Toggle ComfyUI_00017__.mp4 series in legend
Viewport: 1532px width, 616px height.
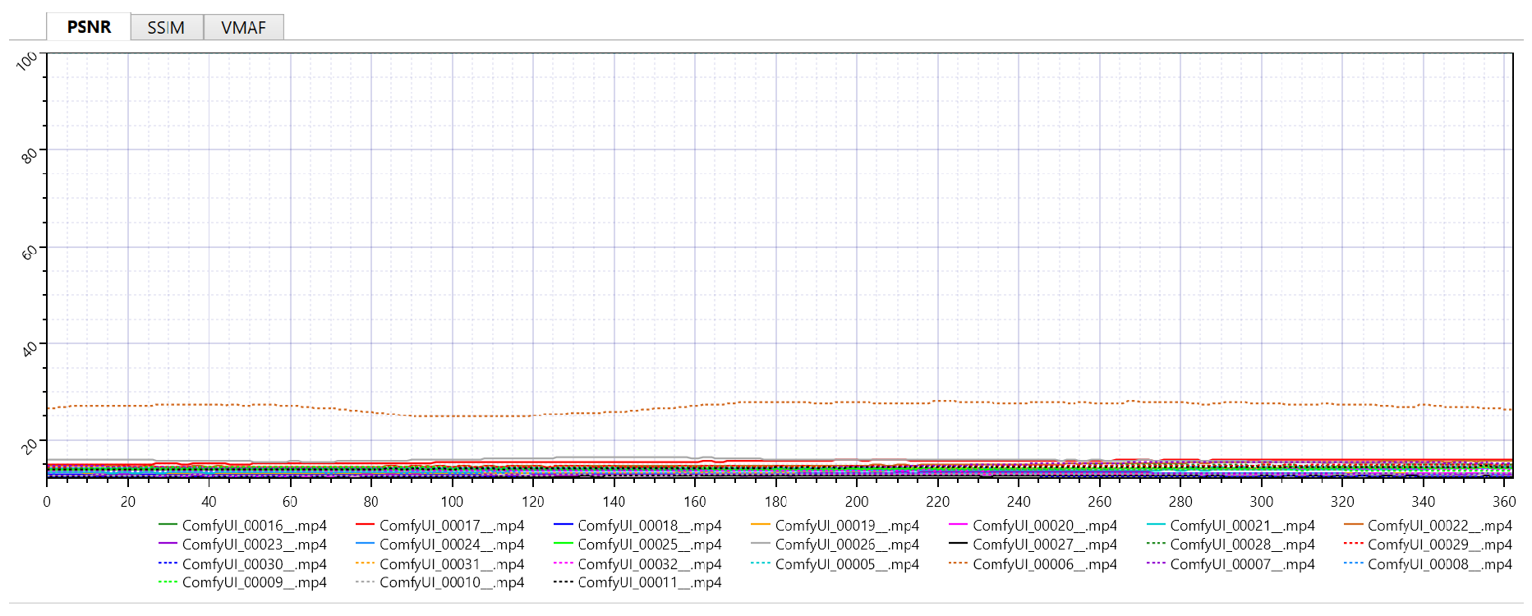451,526
